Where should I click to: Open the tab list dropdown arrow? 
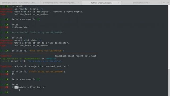coord(168,3)
